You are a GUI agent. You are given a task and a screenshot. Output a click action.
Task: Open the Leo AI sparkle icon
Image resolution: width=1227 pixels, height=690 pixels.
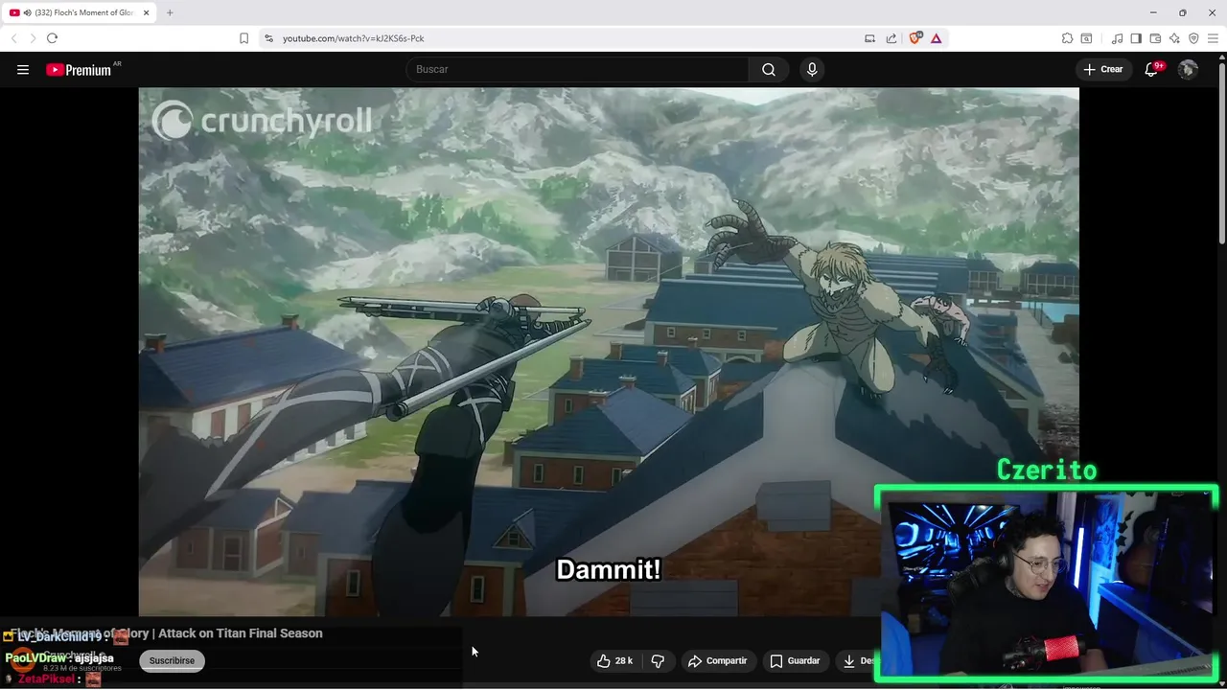(1174, 38)
